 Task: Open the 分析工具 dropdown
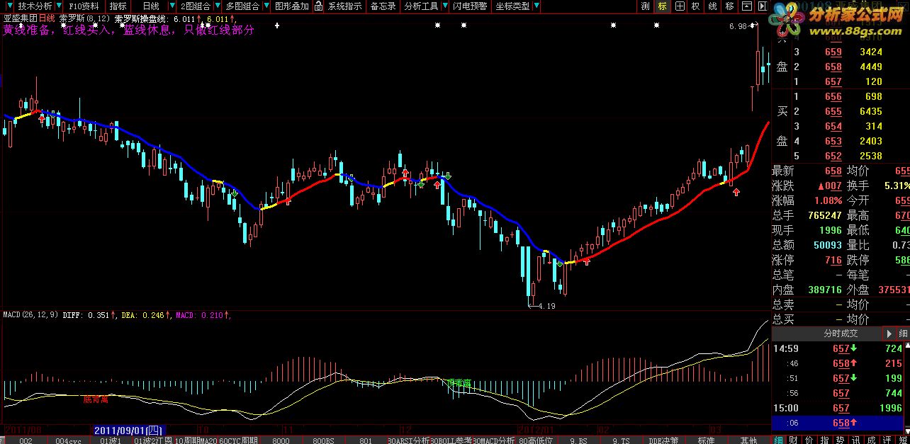(425, 6)
